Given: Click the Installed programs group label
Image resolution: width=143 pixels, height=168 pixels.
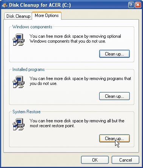Looking at the screenshot, I should pyautogui.click(x=29, y=69).
